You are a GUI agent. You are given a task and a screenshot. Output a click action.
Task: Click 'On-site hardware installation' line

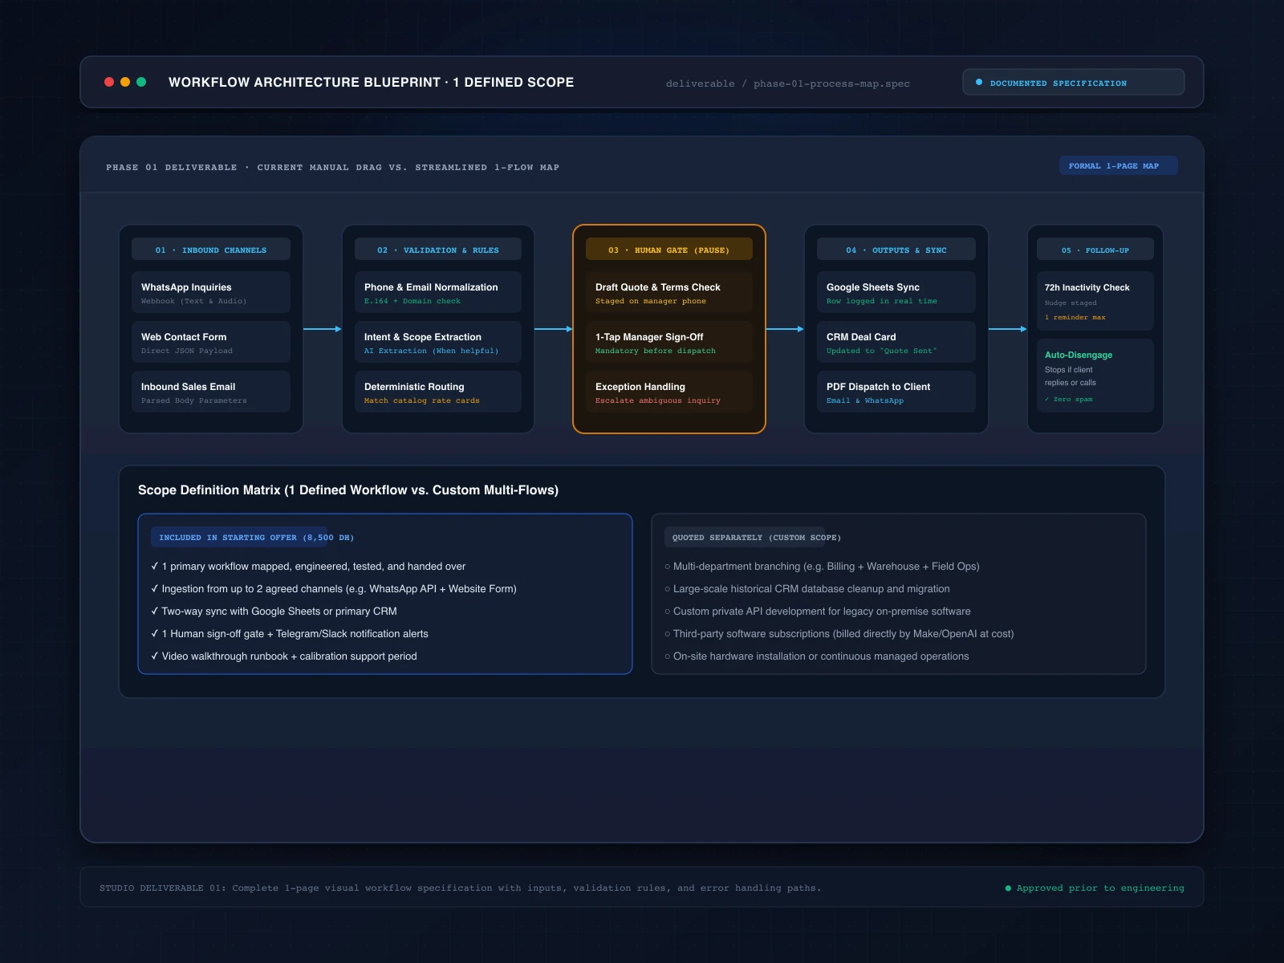coord(817,656)
